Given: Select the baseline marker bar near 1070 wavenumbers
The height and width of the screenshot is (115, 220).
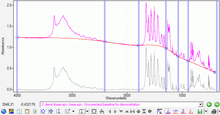Looking at the screenshot, I should pos(178,46).
